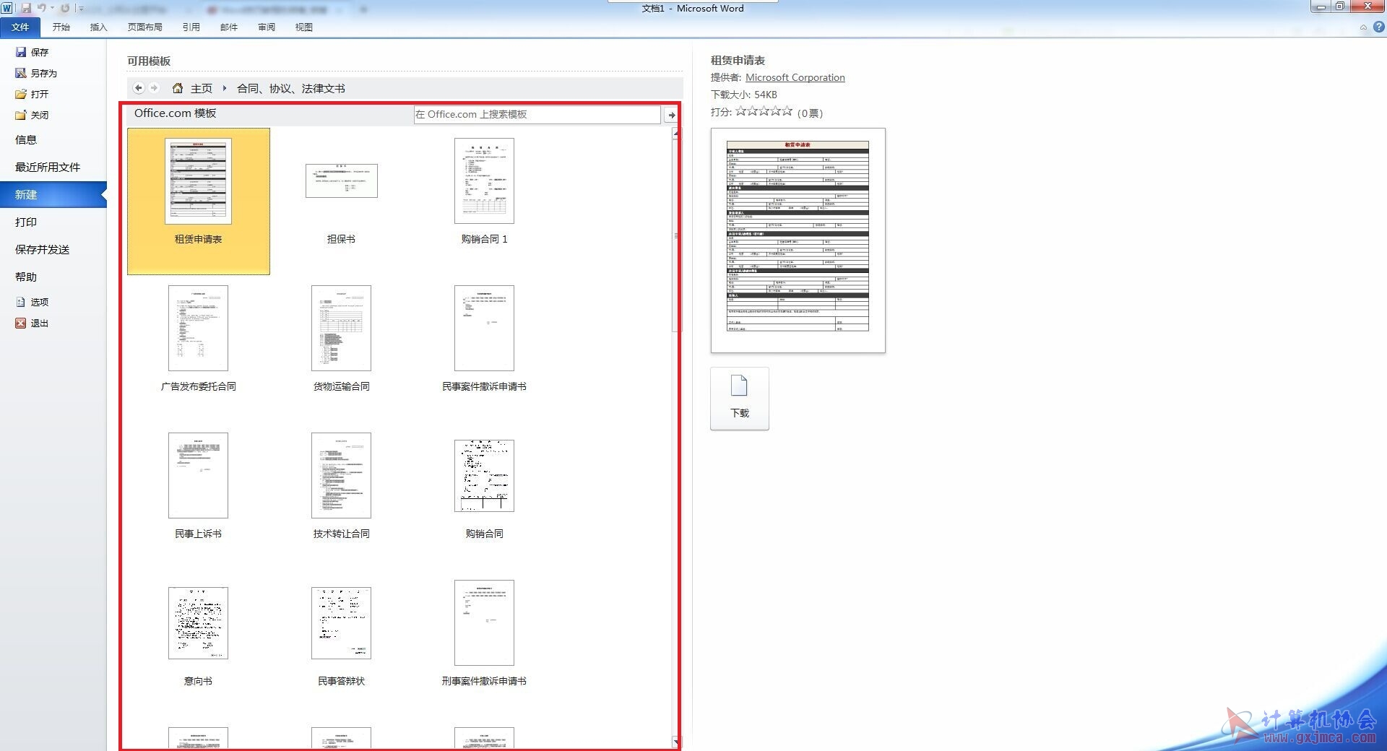Select the 租赁申请表 template
The width and height of the screenshot is (1387, 751).
pos(199,201)
